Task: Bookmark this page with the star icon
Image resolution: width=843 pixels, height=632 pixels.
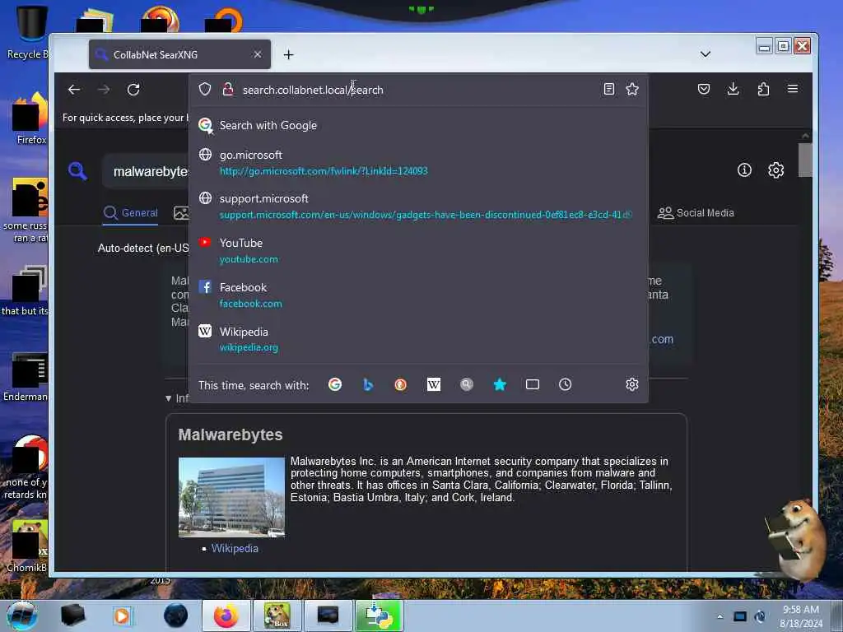Action: click(x=632, y=89)
